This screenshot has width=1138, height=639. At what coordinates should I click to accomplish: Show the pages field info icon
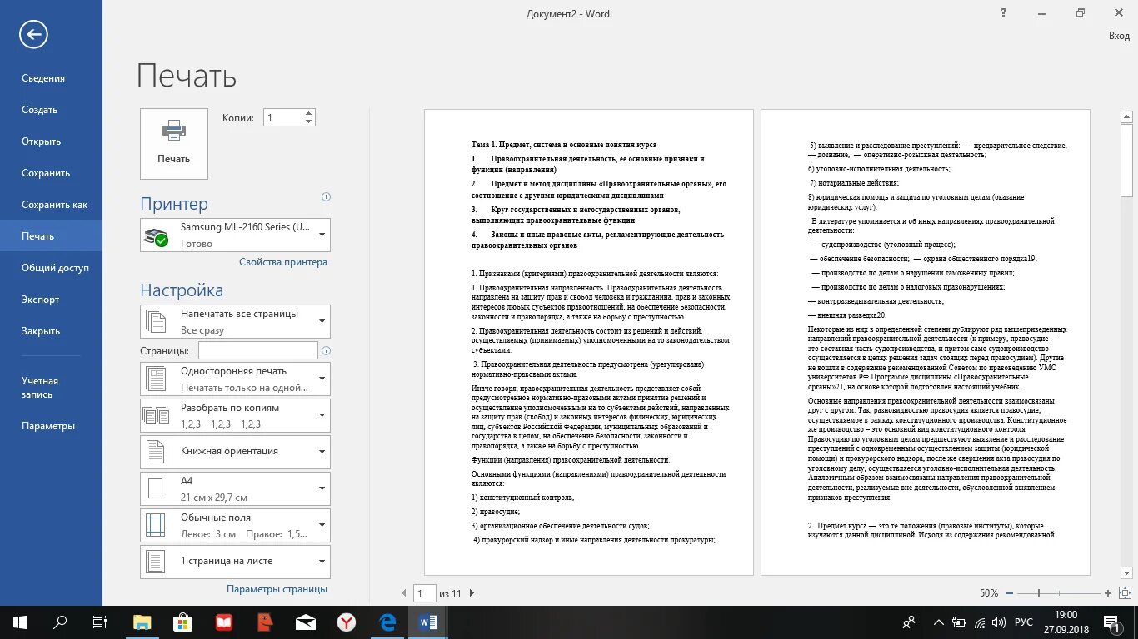click(x=326, y=350)
